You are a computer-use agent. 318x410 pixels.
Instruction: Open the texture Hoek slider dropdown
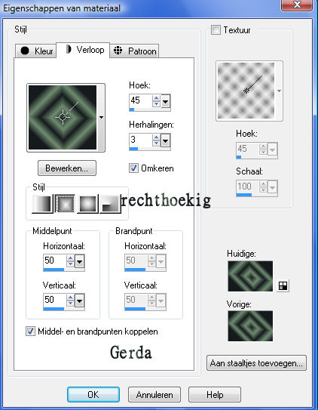click(x=273, y=150)
